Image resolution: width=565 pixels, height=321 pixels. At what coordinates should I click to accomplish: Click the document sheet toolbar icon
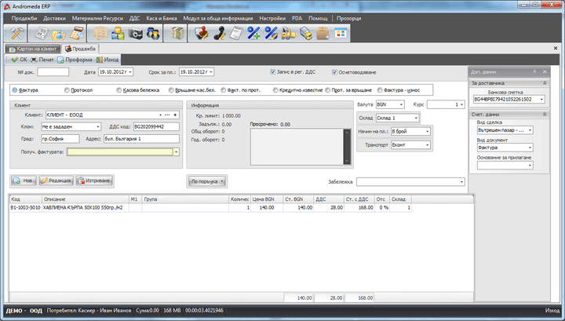[x=41, y=34]
